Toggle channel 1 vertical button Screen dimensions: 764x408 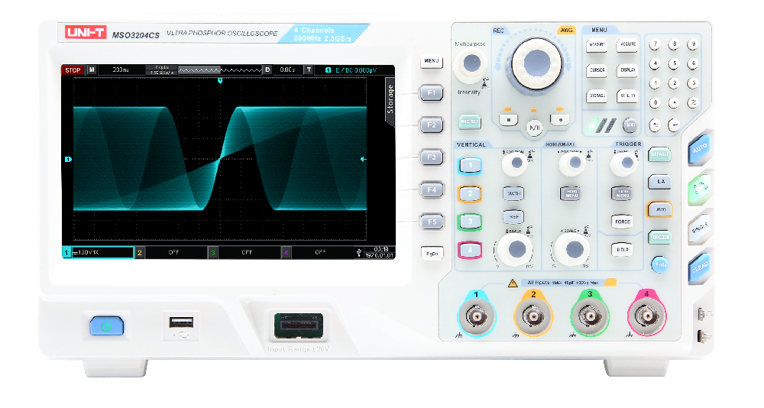point(470,166)
